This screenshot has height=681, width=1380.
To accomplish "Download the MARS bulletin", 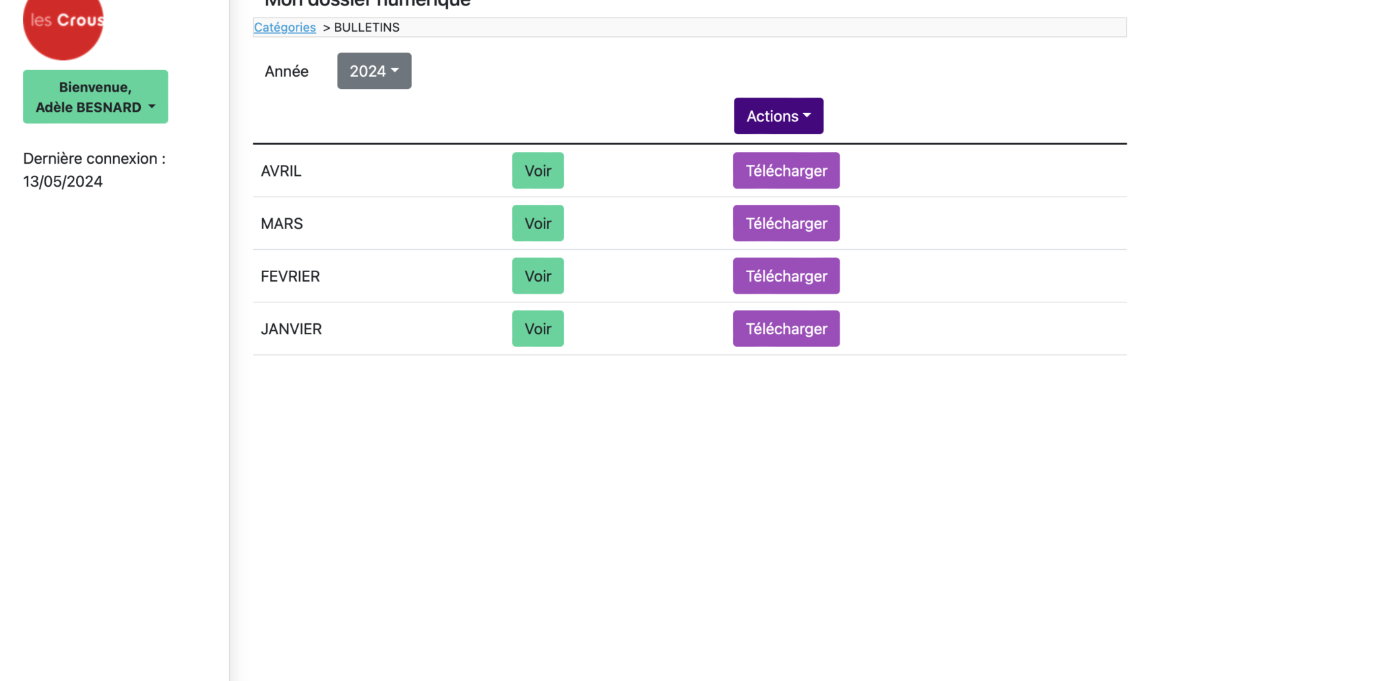I will tap(786, 224).
